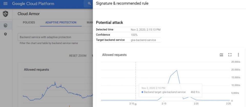
Task: Click the Signature & recommended rule heading
Action: (x=122, y=3)
